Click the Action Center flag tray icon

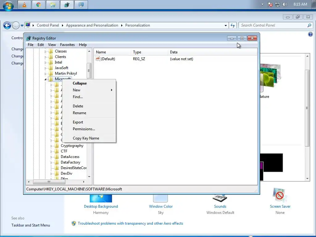pyautogui.click(x=270, y=4)
